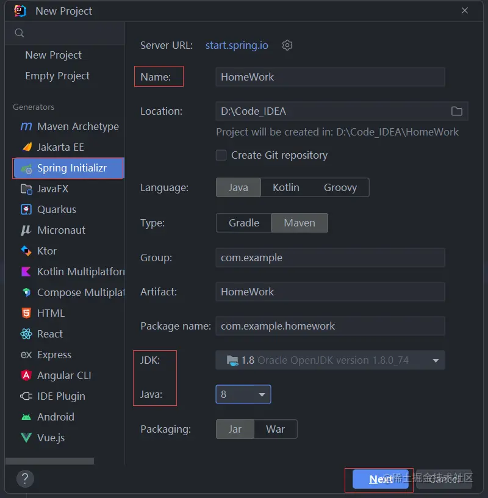Viewport: 488px width, 498px height.
Task: Click the sidebar search field
Action: tap(65, 33)
